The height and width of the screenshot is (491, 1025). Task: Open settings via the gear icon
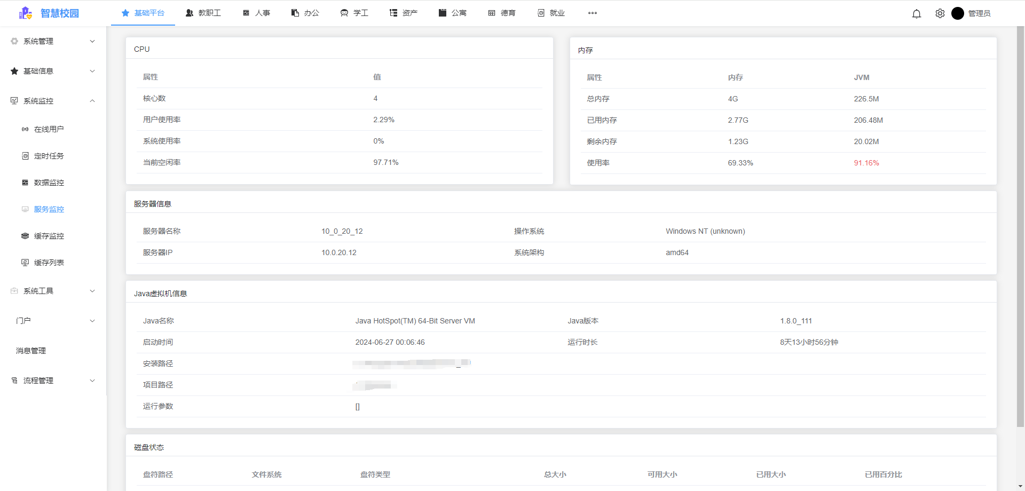coord(940,14)
